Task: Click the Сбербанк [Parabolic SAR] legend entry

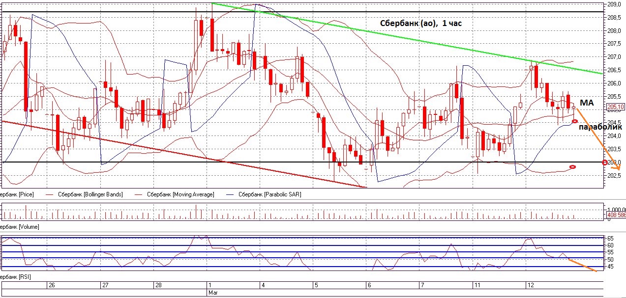Action: (270, 194)
